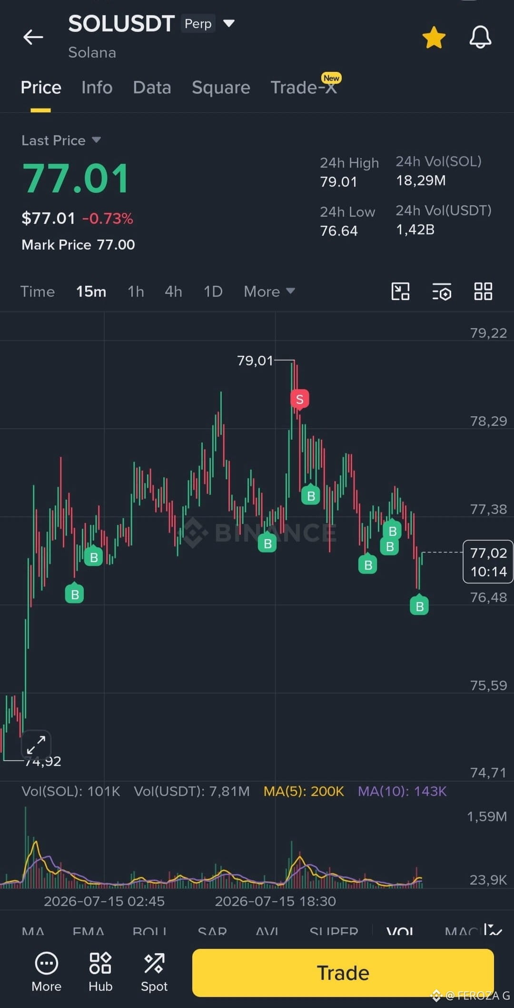Image resolution: width=514 pixels, height=1008 pixels.
Task: Tap the Perp contract type label
Action: tap(198, 23)
